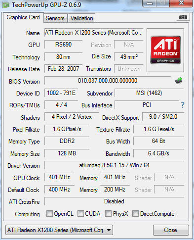This screenshot has height=240, width=194.
Task: Open the graphics card selection dropdown
Action: coord(59,230)
